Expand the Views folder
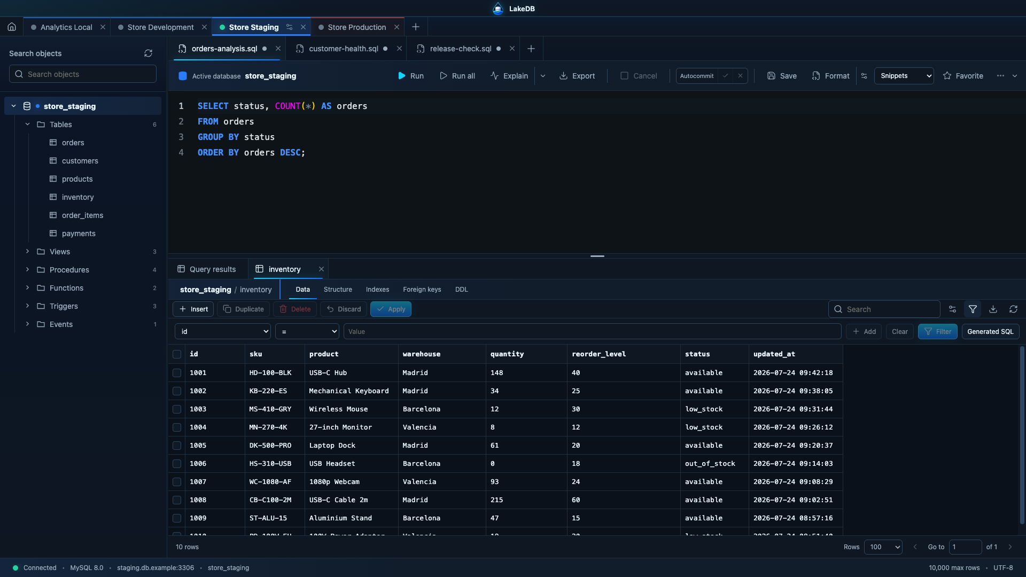Screen dimensions: 1026x577 27,252
